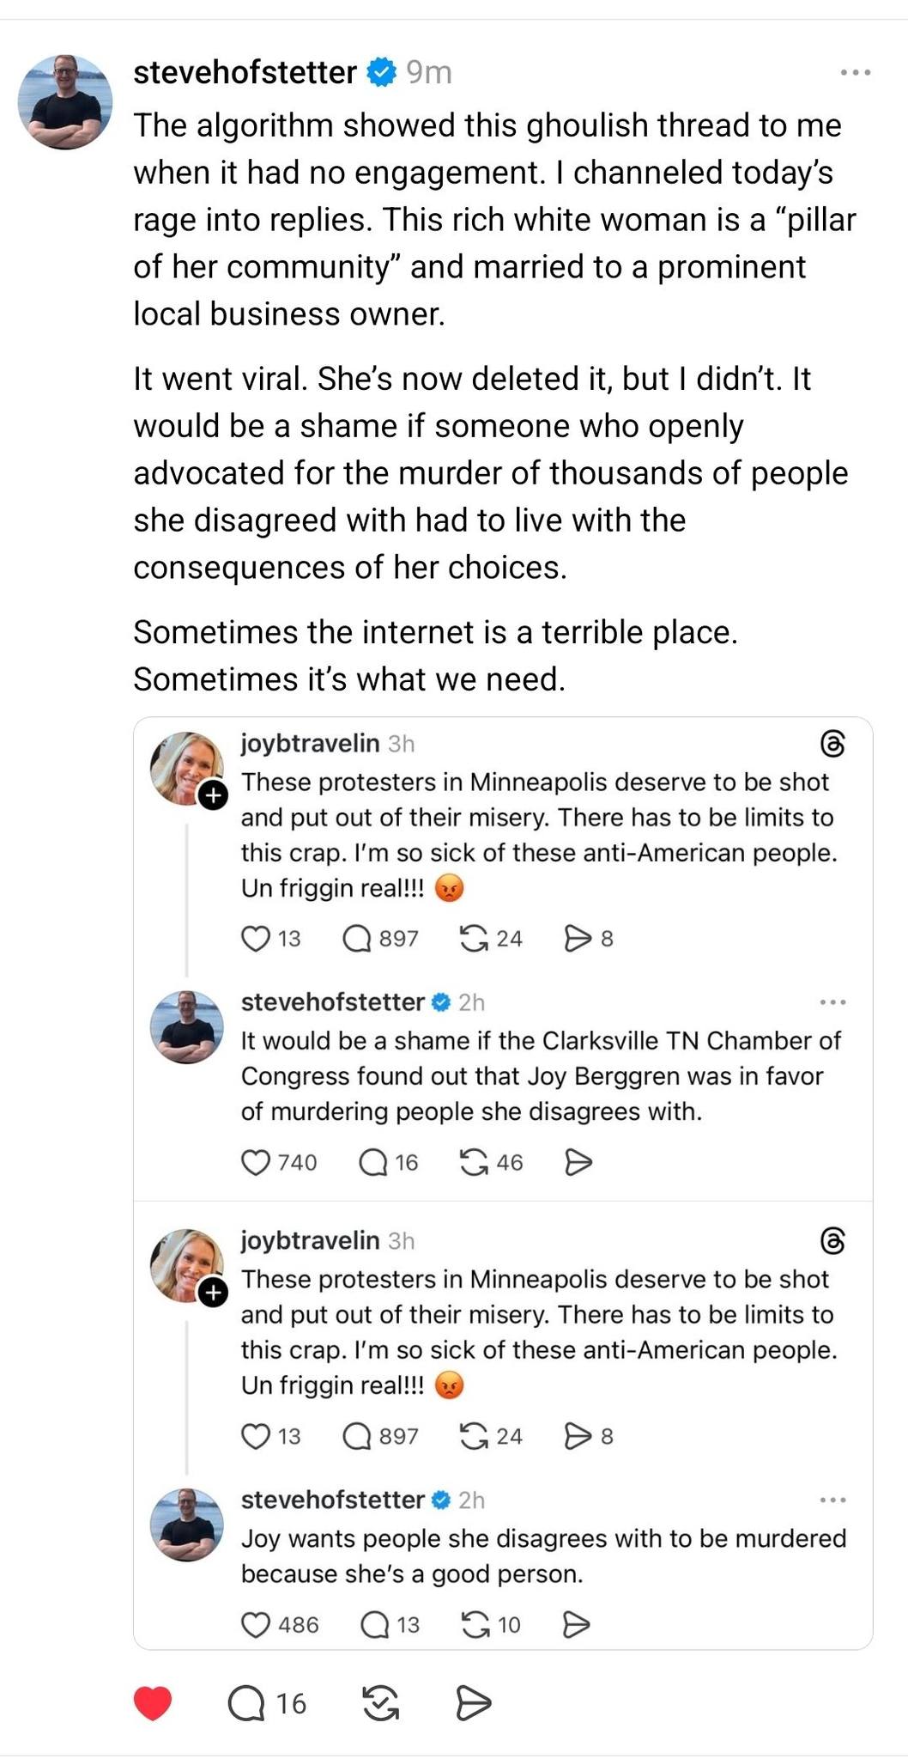
Task: Unlike the main post via red heart
Action: point(154,1702)
